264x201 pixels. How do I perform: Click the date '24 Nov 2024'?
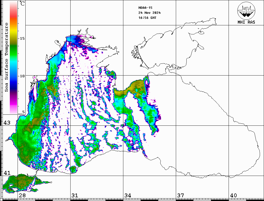(x=149, y=13)
